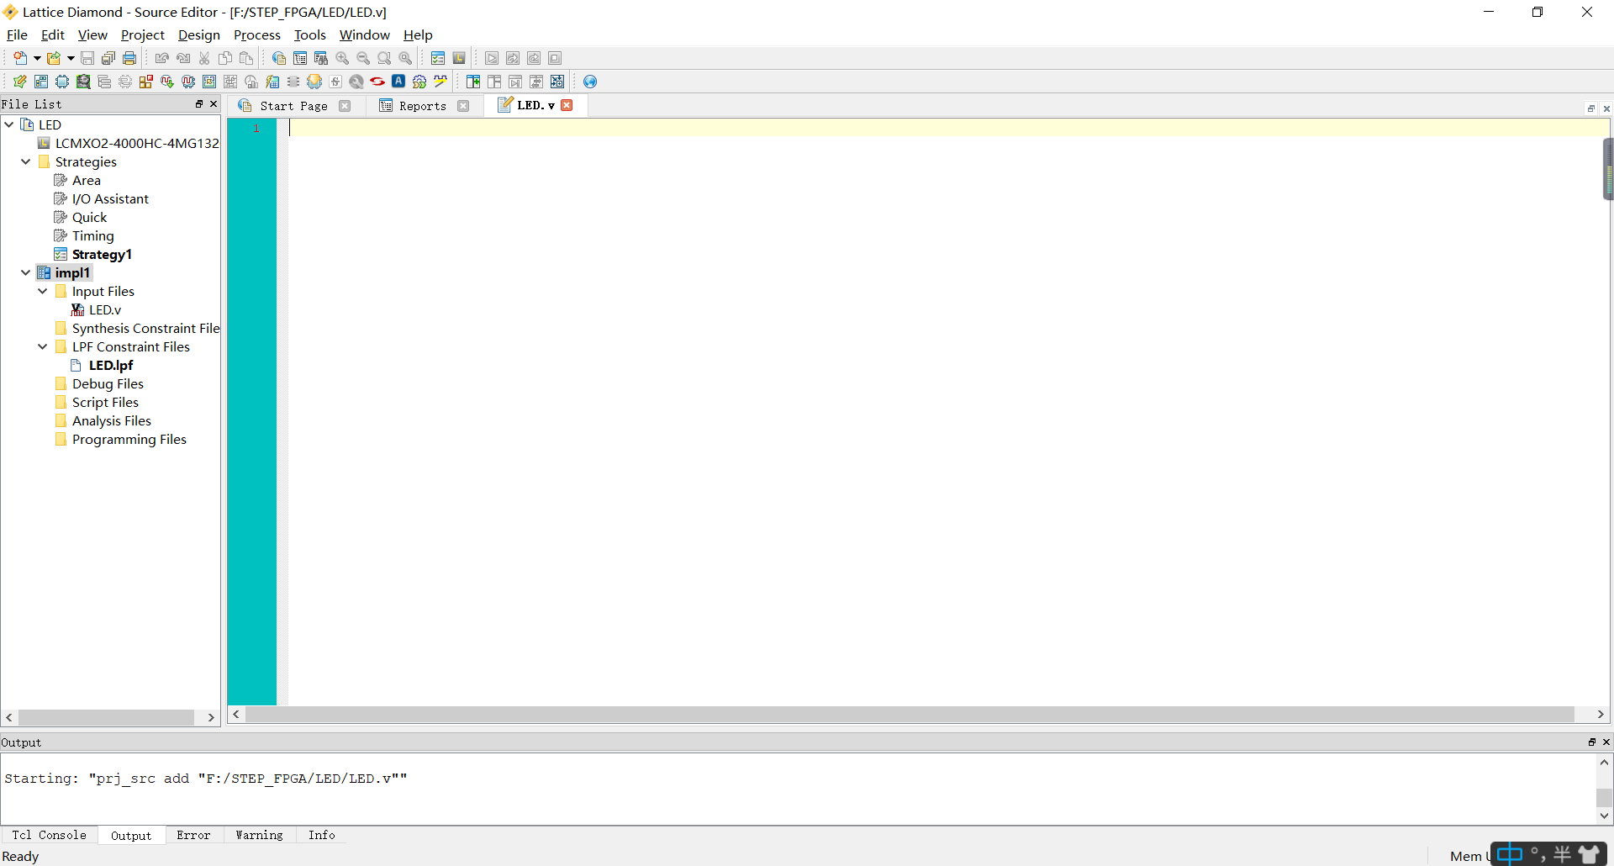Image resolution: width=1614 pixels, height=866 pixels.
Task: Click the Start Page toolbar icon
Action: (x=279, y=58)
